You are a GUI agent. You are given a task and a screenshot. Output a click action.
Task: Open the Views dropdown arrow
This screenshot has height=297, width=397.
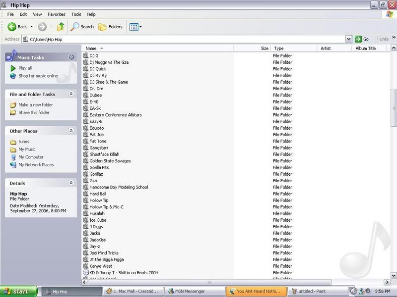140,27
